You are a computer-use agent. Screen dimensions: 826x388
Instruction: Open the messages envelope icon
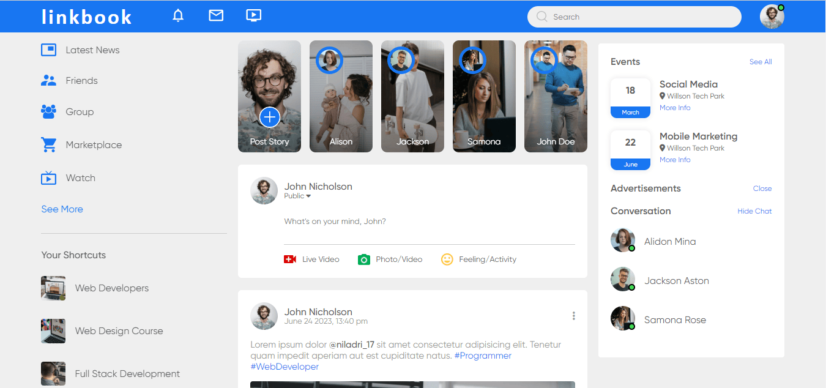[216, 15]
